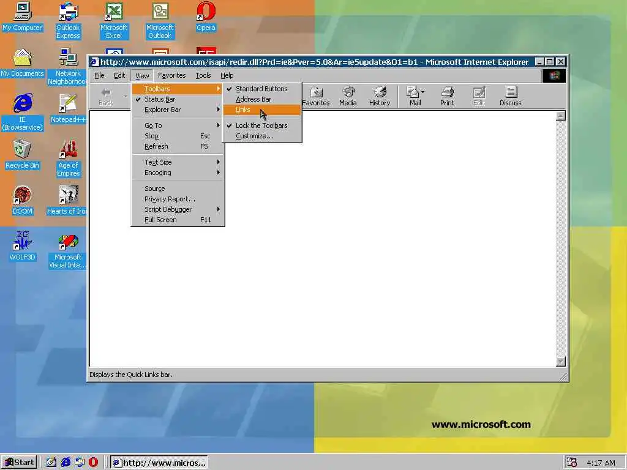Expand the Go To submenu
The image size is (627, 470).
[178, 125]
